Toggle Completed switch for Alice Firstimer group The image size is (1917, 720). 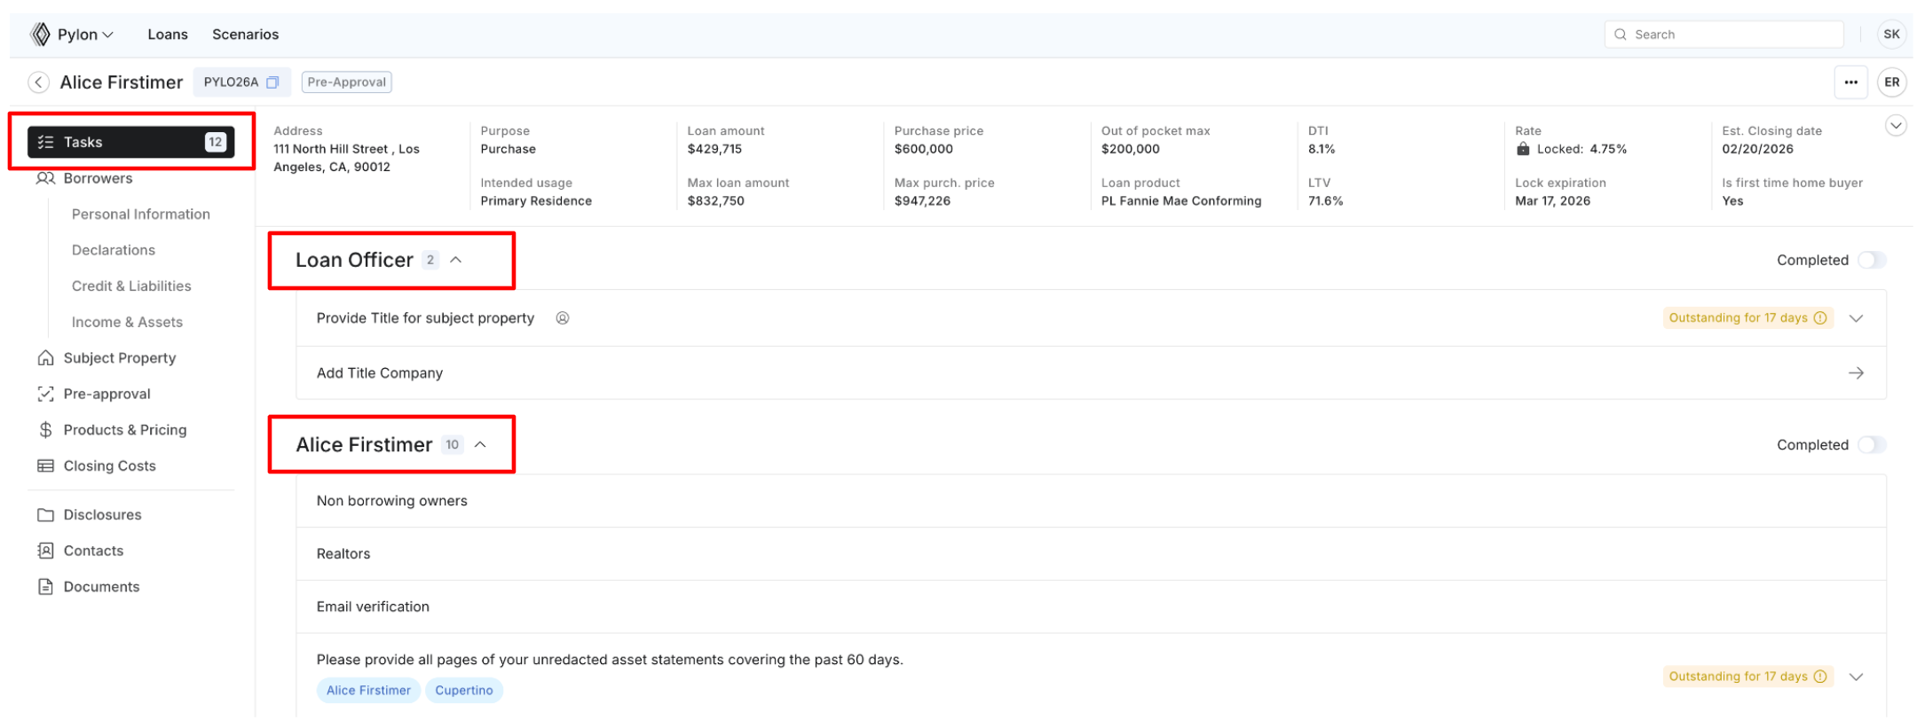pyautogui.click(x=1872, y=444)
